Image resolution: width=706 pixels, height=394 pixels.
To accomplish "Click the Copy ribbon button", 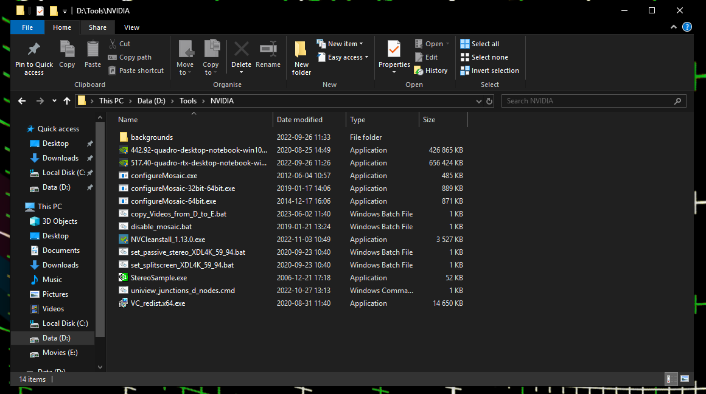I will (67, 55).
